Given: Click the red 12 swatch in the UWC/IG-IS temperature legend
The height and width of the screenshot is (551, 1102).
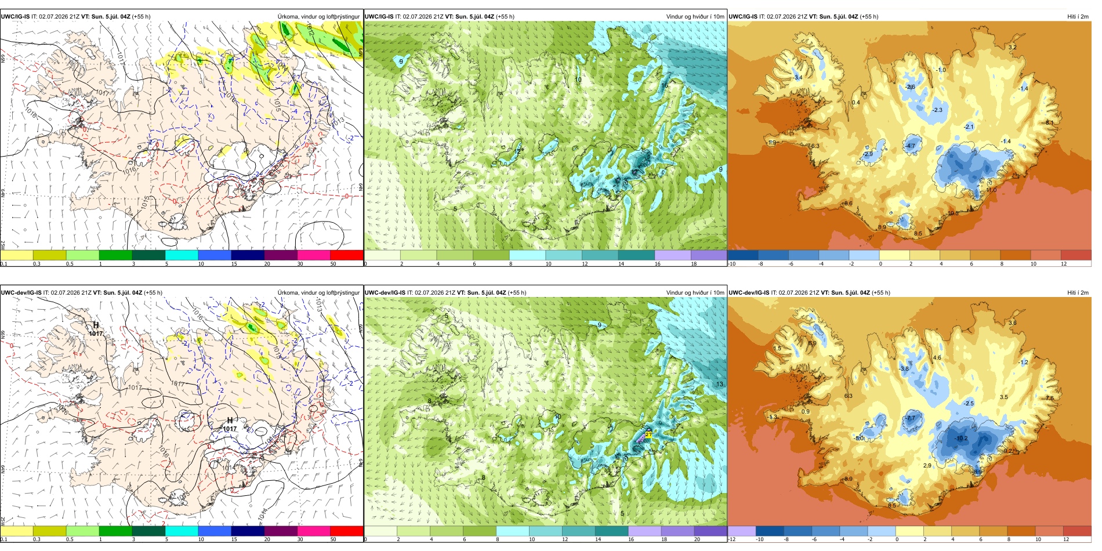Looking at the screenshot, I should [x=1076, y=255].
